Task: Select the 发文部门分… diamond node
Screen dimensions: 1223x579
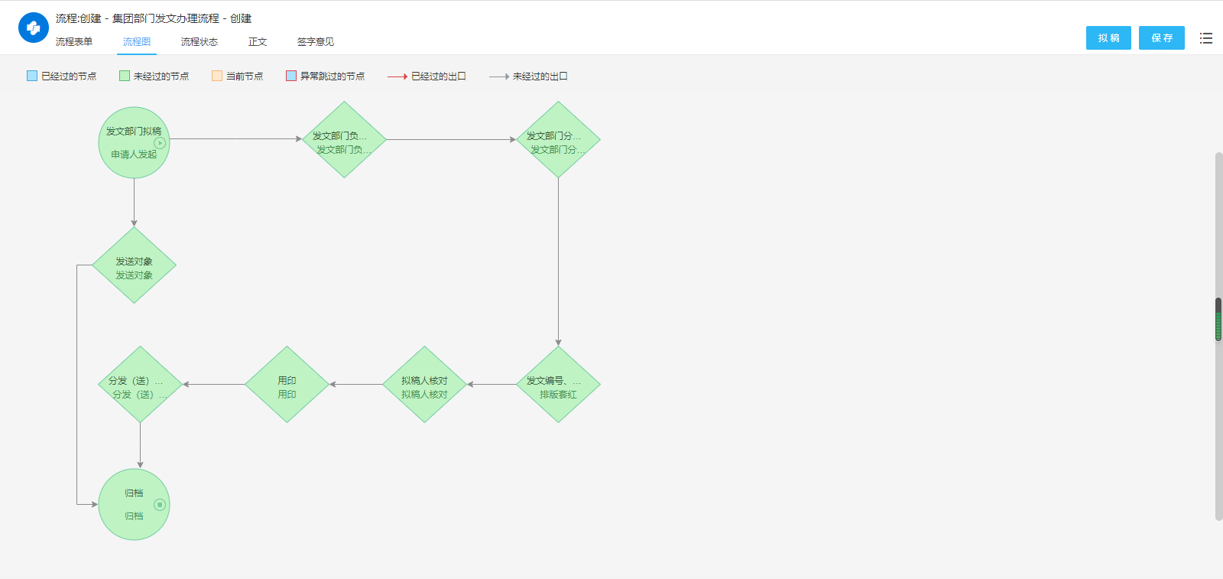Action: coord(558,140)
